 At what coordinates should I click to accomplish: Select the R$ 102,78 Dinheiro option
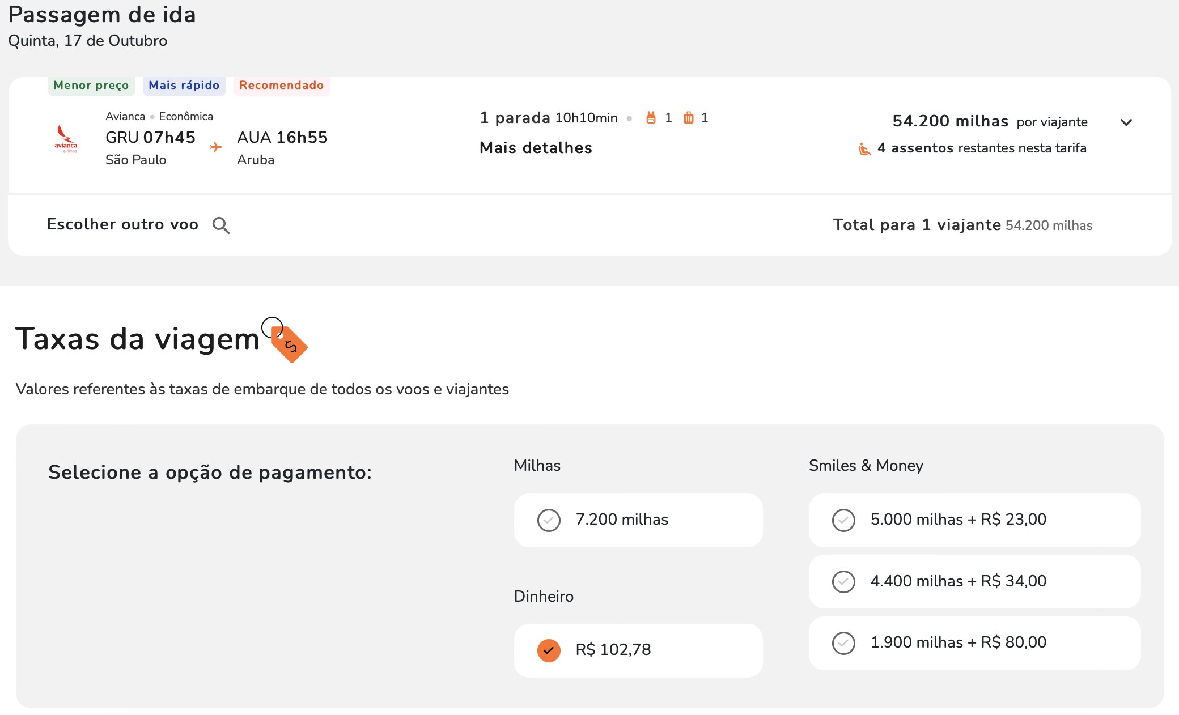pyautogui.click(x=638, y=650)
